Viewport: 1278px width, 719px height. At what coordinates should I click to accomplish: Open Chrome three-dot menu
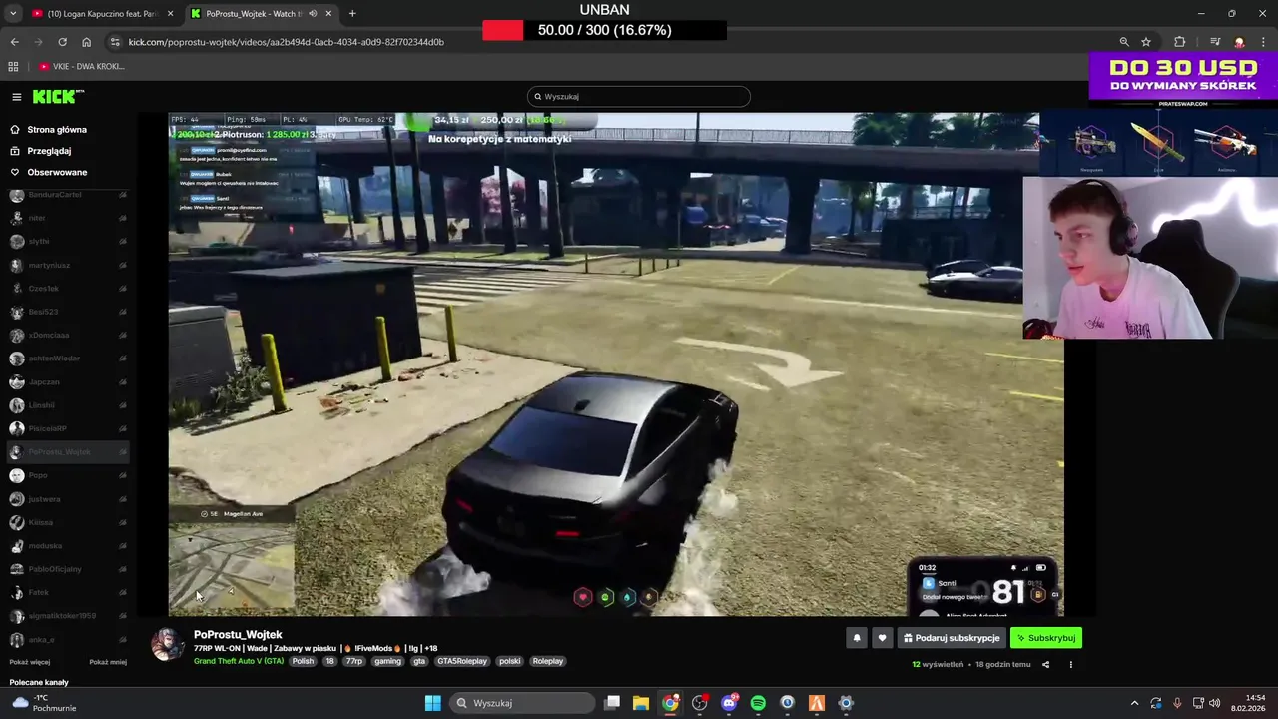(x=1263, y=42)
